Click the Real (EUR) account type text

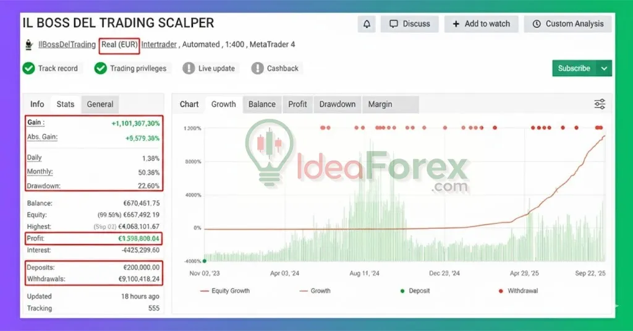coord(119,45)
